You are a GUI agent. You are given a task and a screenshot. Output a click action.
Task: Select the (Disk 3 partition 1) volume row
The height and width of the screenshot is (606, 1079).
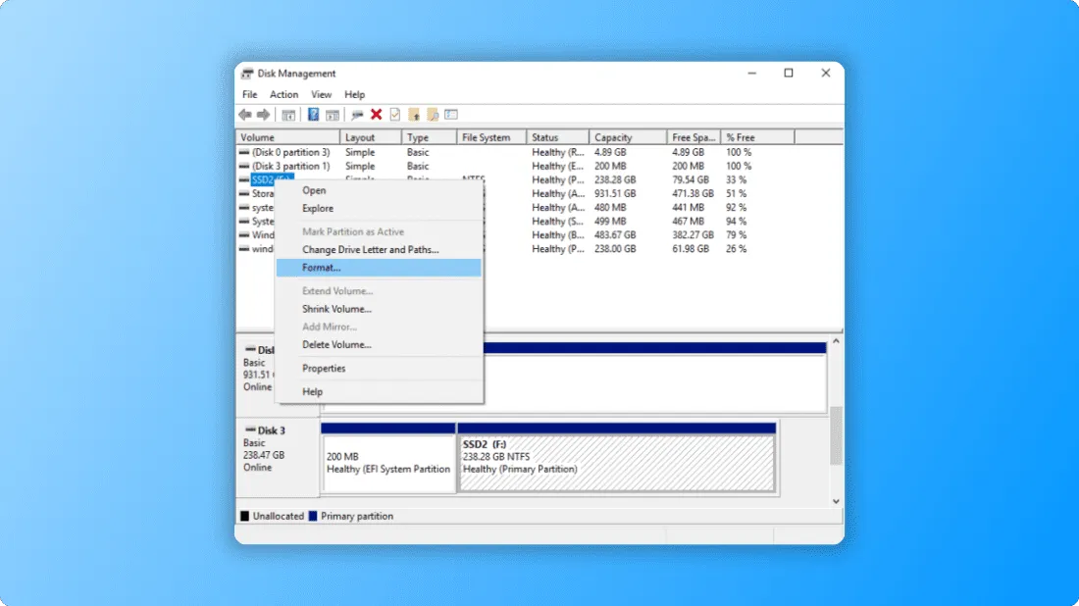click(539, 166)
